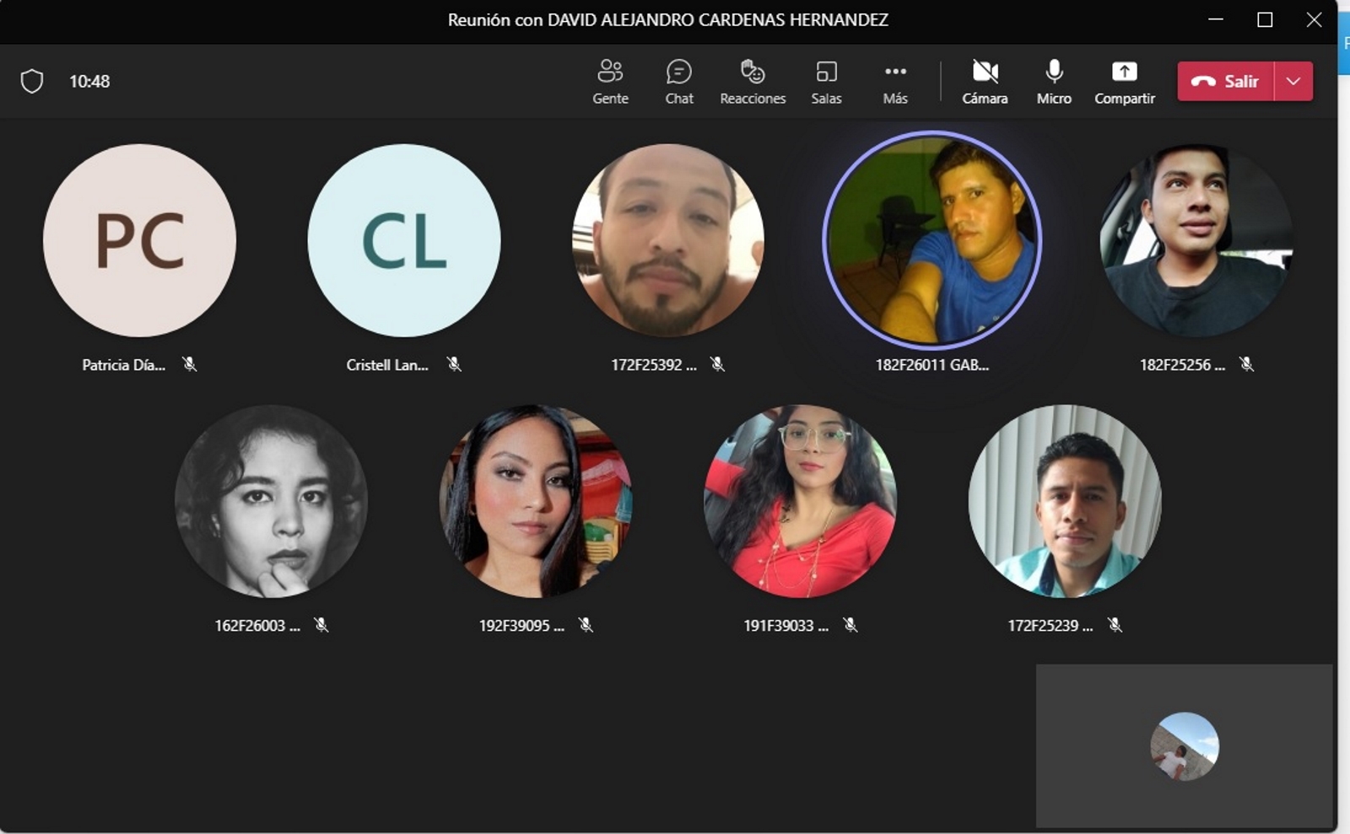Click the meeting title Reunión con DAVID ALEJANDRO
Image resolution: width=1350 pixels, height=834 pixels.
[x=668, y=20]
